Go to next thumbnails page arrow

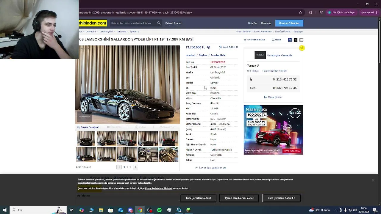pyautogui.click(x=135, y=167)
